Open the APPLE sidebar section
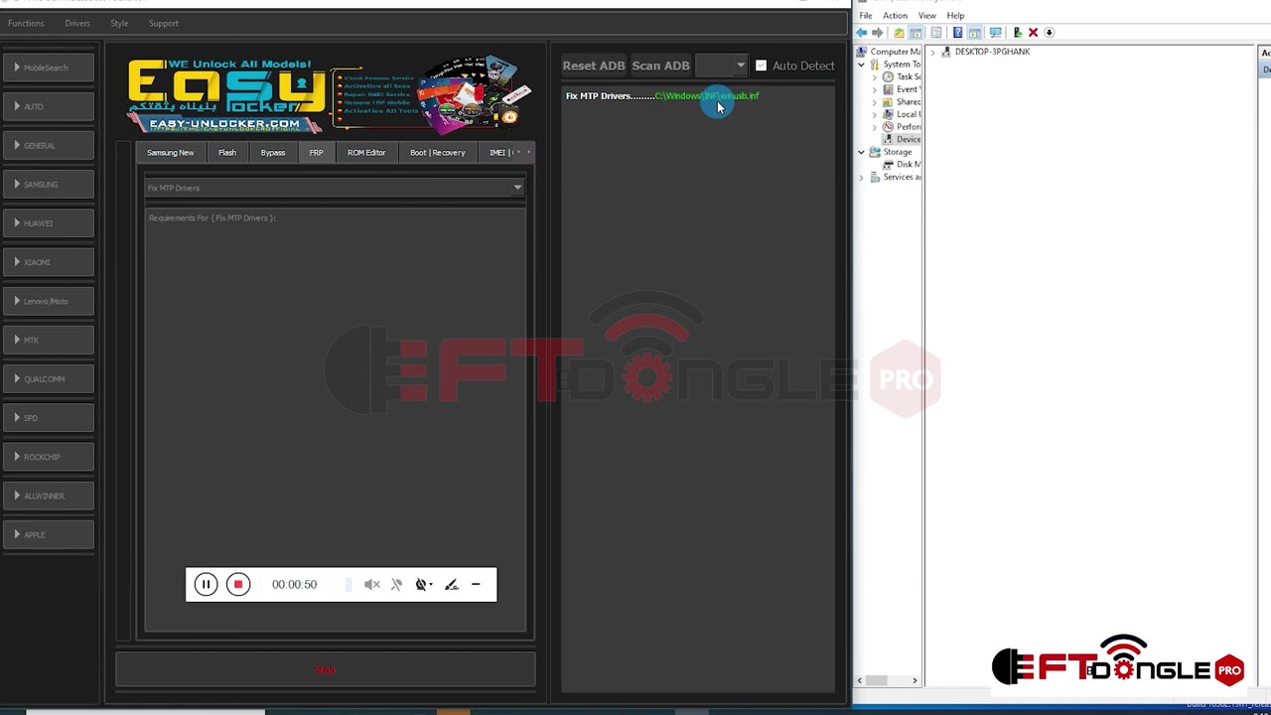1271x715 pixels. point(49,535)
